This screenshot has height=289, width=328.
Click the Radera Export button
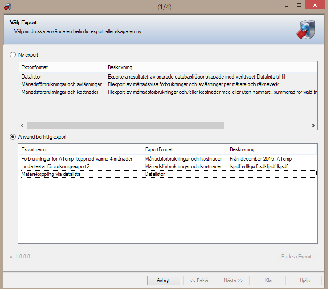[x=297, y=257]
